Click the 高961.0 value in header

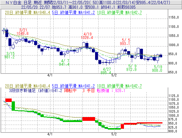click(76, 7)
